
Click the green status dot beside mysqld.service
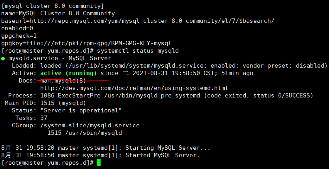pyautogui.click(x=3, y=58)
